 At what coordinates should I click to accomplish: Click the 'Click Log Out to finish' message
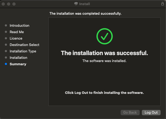click(104, 93)
